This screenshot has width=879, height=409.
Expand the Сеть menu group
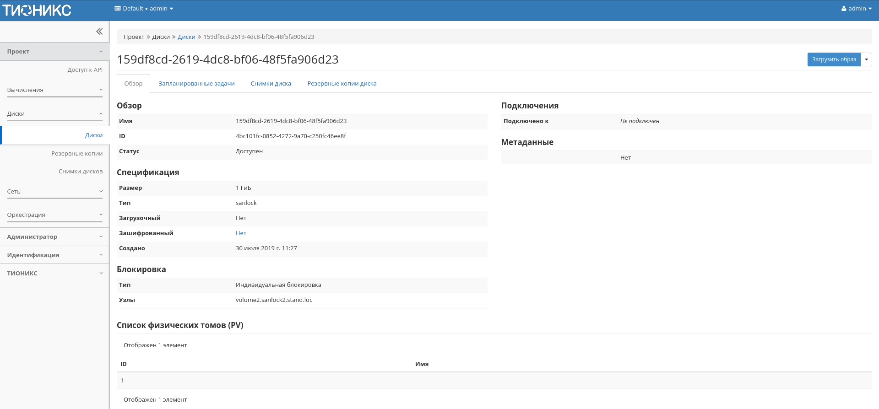pos(54,192)
